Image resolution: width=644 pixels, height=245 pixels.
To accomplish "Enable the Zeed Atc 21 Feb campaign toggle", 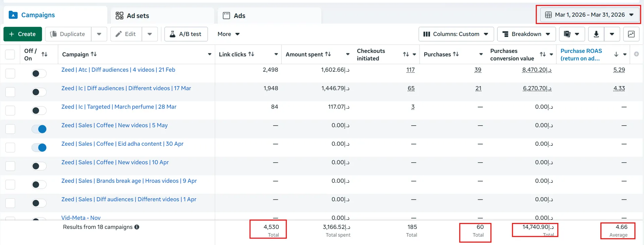I will coord(39,74).
